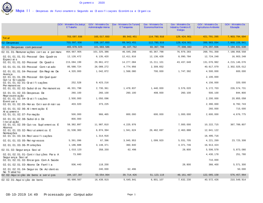Viewport: 263px width, 203px height.
Task: Click the "Page 1" footer text
Action: [131, 195]
